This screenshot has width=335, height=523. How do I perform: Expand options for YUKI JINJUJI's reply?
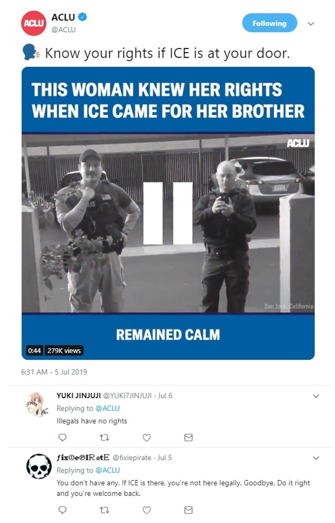coord(316,396)
